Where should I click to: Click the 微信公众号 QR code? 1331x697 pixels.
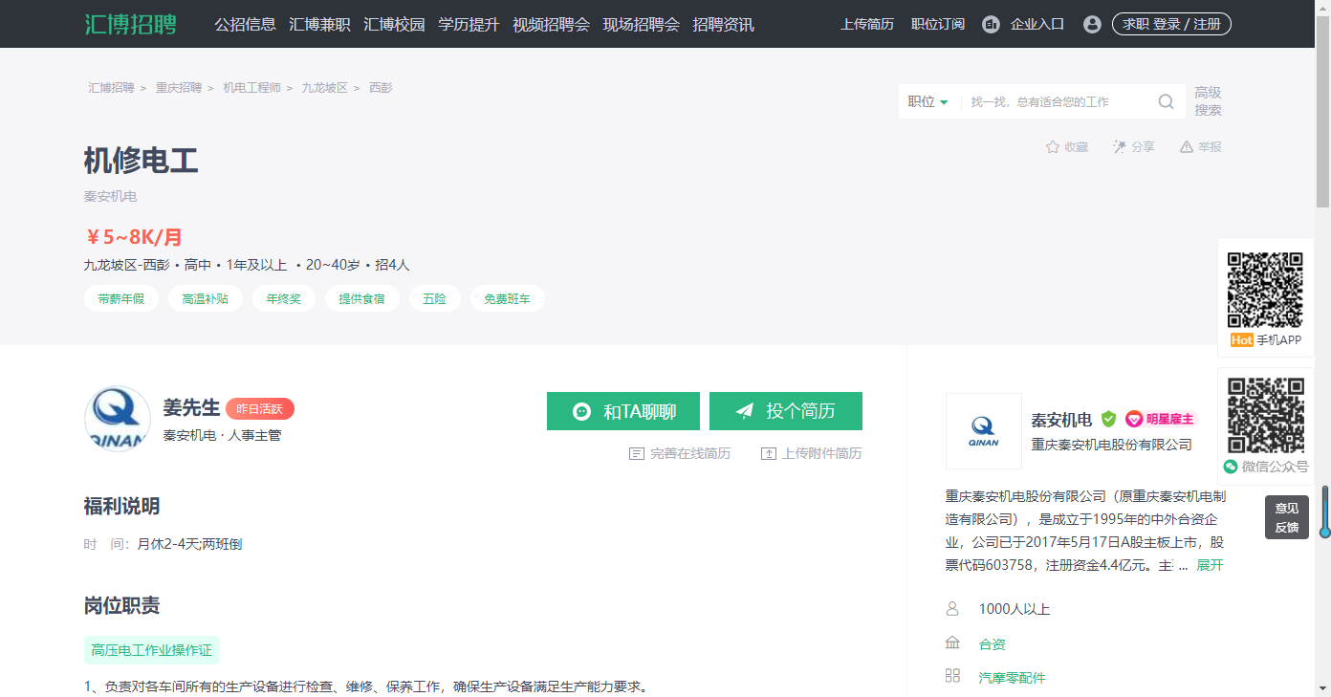[1266, 416]
